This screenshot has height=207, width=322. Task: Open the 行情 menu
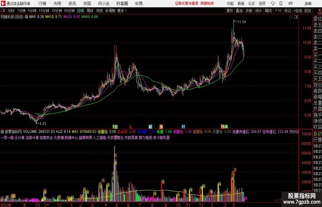tap(42, 3)
